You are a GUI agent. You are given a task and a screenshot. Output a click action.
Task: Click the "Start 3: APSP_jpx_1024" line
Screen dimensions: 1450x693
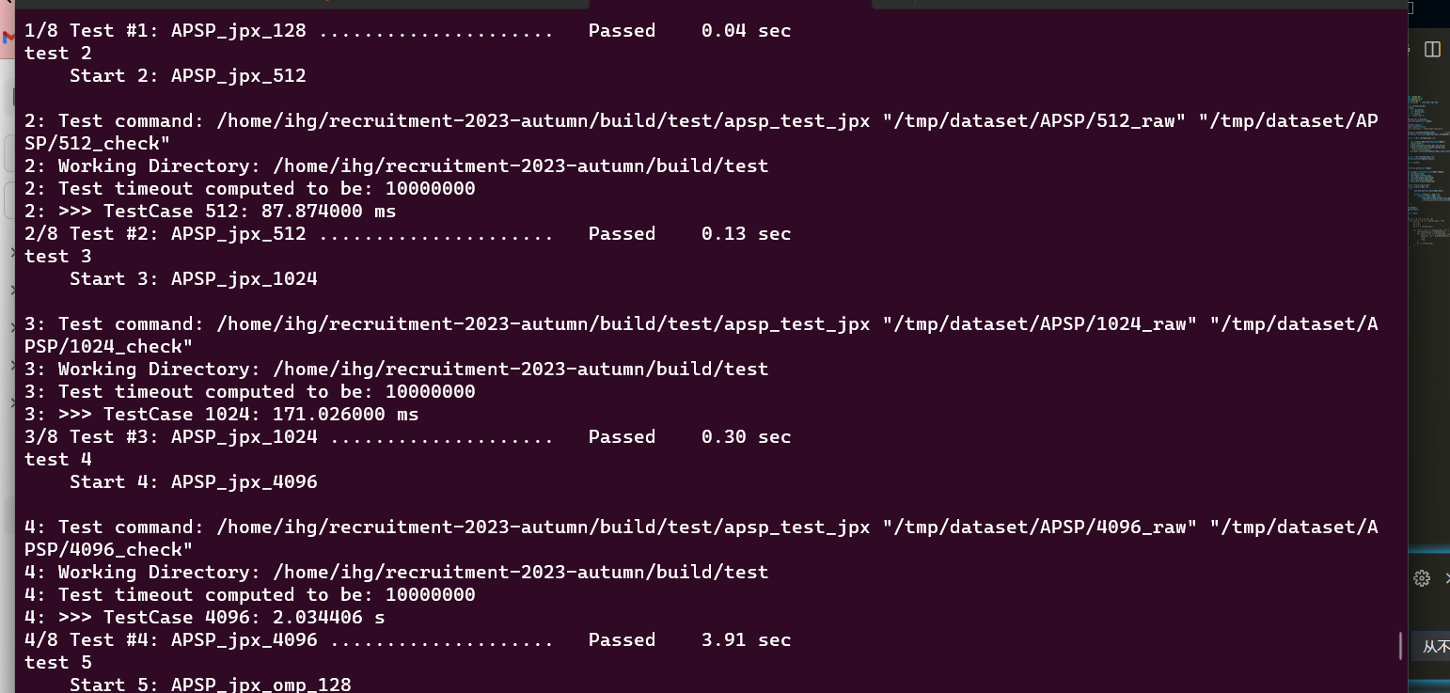coord(194,278)
